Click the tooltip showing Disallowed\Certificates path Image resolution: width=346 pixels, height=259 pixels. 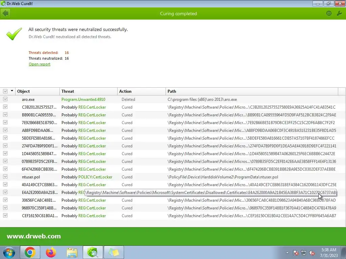click(211, 193)
